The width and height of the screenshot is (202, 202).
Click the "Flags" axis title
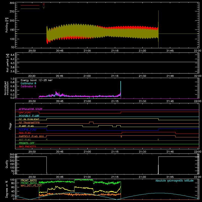click(10, 126)
